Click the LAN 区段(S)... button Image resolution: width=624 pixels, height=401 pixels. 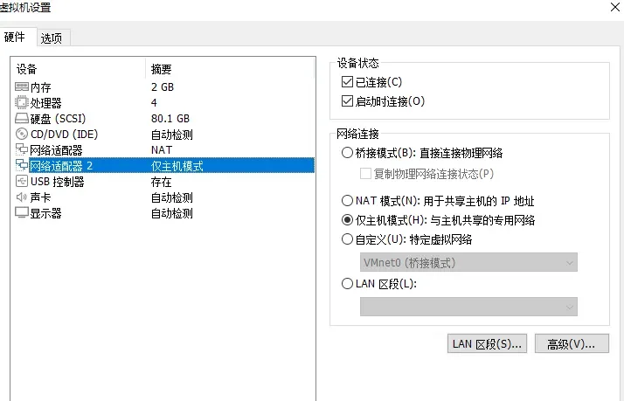click(487, 343)
